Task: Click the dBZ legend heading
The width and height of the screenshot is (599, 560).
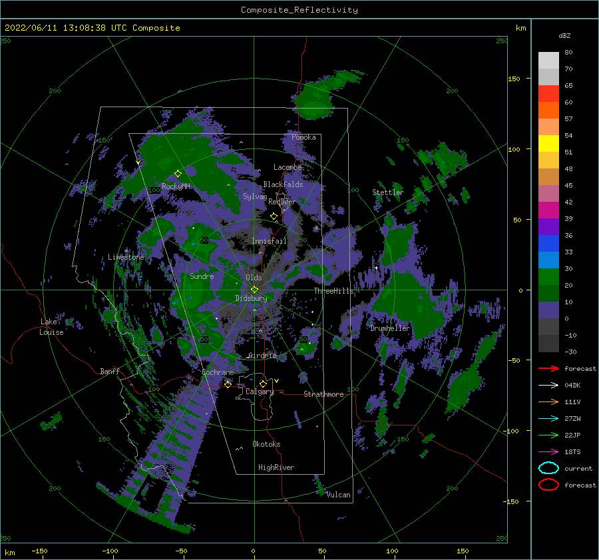Action: pyautogui.click(x=564, y=35)
